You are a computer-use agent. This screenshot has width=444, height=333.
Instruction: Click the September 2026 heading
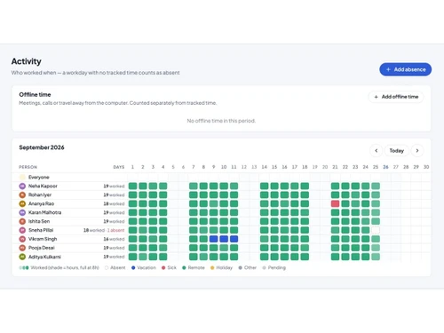coord(42,147)
